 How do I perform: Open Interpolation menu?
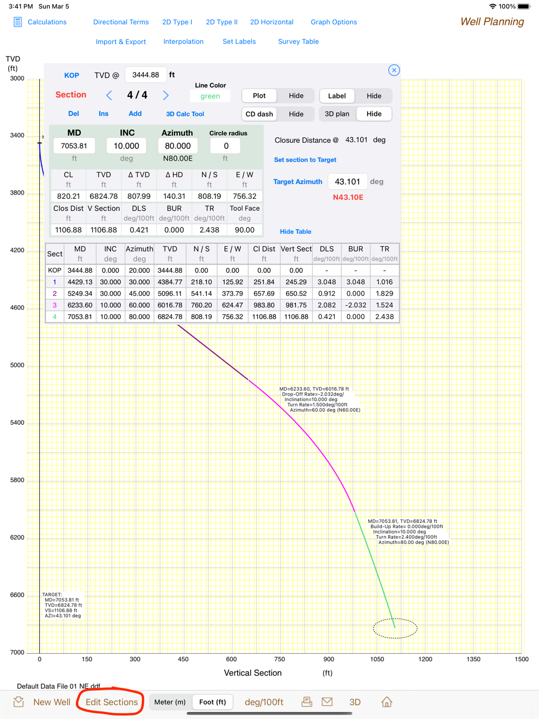point(183,42)
